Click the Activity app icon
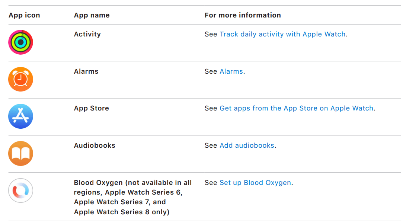This screenshot has width=406, height=221. coord(20,42)
